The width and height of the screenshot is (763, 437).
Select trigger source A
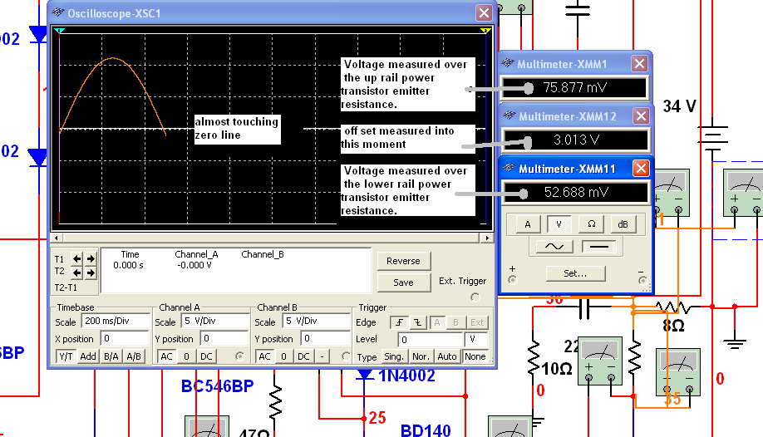[x=437, y=322]
